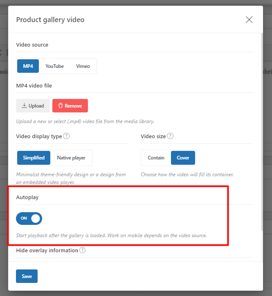This screenshot has height=296, width=272.
Task: Click the MP4 video file heading
Action: click(x=34, y=86)
